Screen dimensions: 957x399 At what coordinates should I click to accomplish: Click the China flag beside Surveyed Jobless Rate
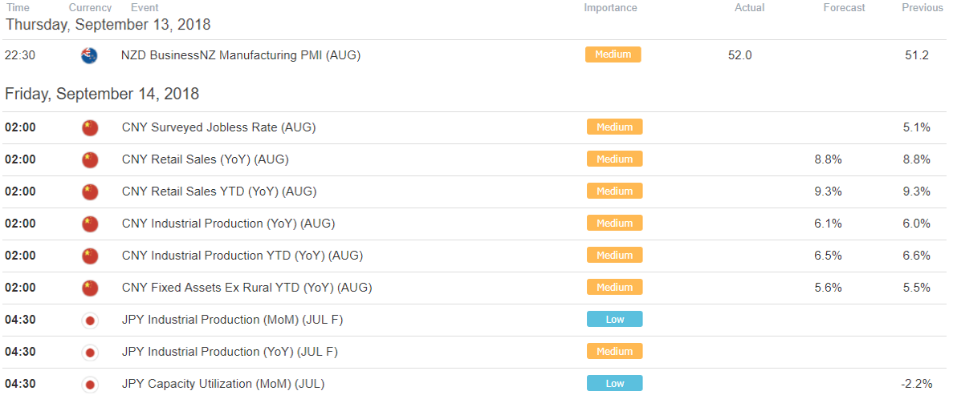pyautogui.click(x=90, y=128)
